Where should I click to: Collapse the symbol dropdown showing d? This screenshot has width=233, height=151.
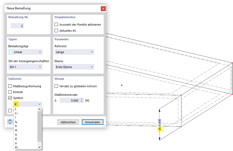pyautogui.click(x=40, y=104)
